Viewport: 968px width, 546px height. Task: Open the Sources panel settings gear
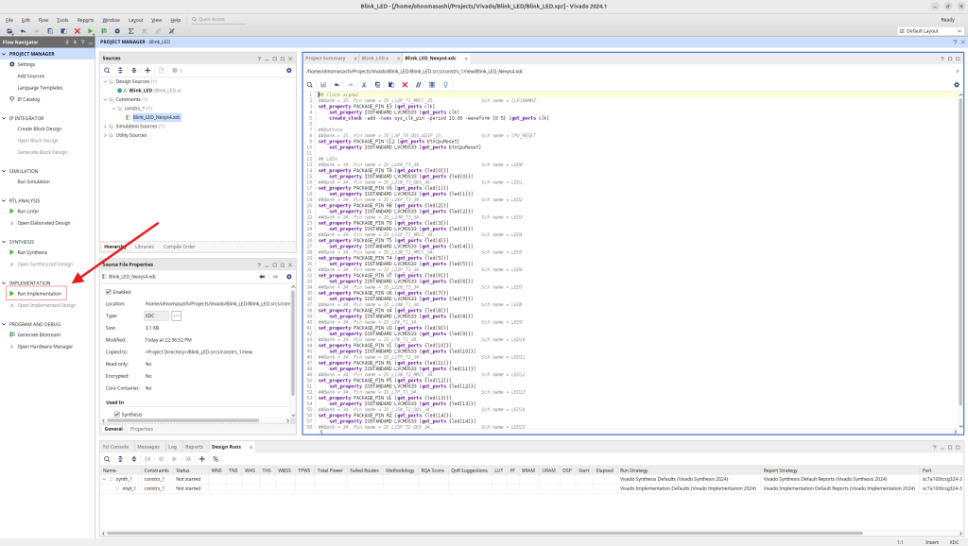(x=289, y=70)
